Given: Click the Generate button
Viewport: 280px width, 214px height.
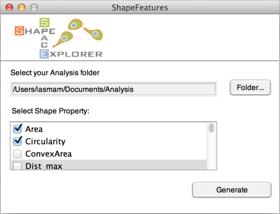Looking at the screenshot, I should [232, 190].
